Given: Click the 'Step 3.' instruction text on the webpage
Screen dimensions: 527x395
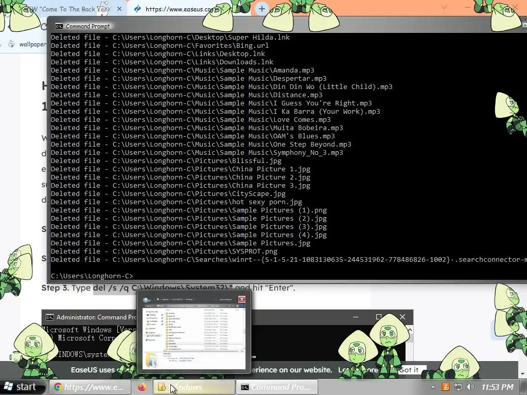Looking at the screenshot, I should pyautogui.click(x=55, y=288).
